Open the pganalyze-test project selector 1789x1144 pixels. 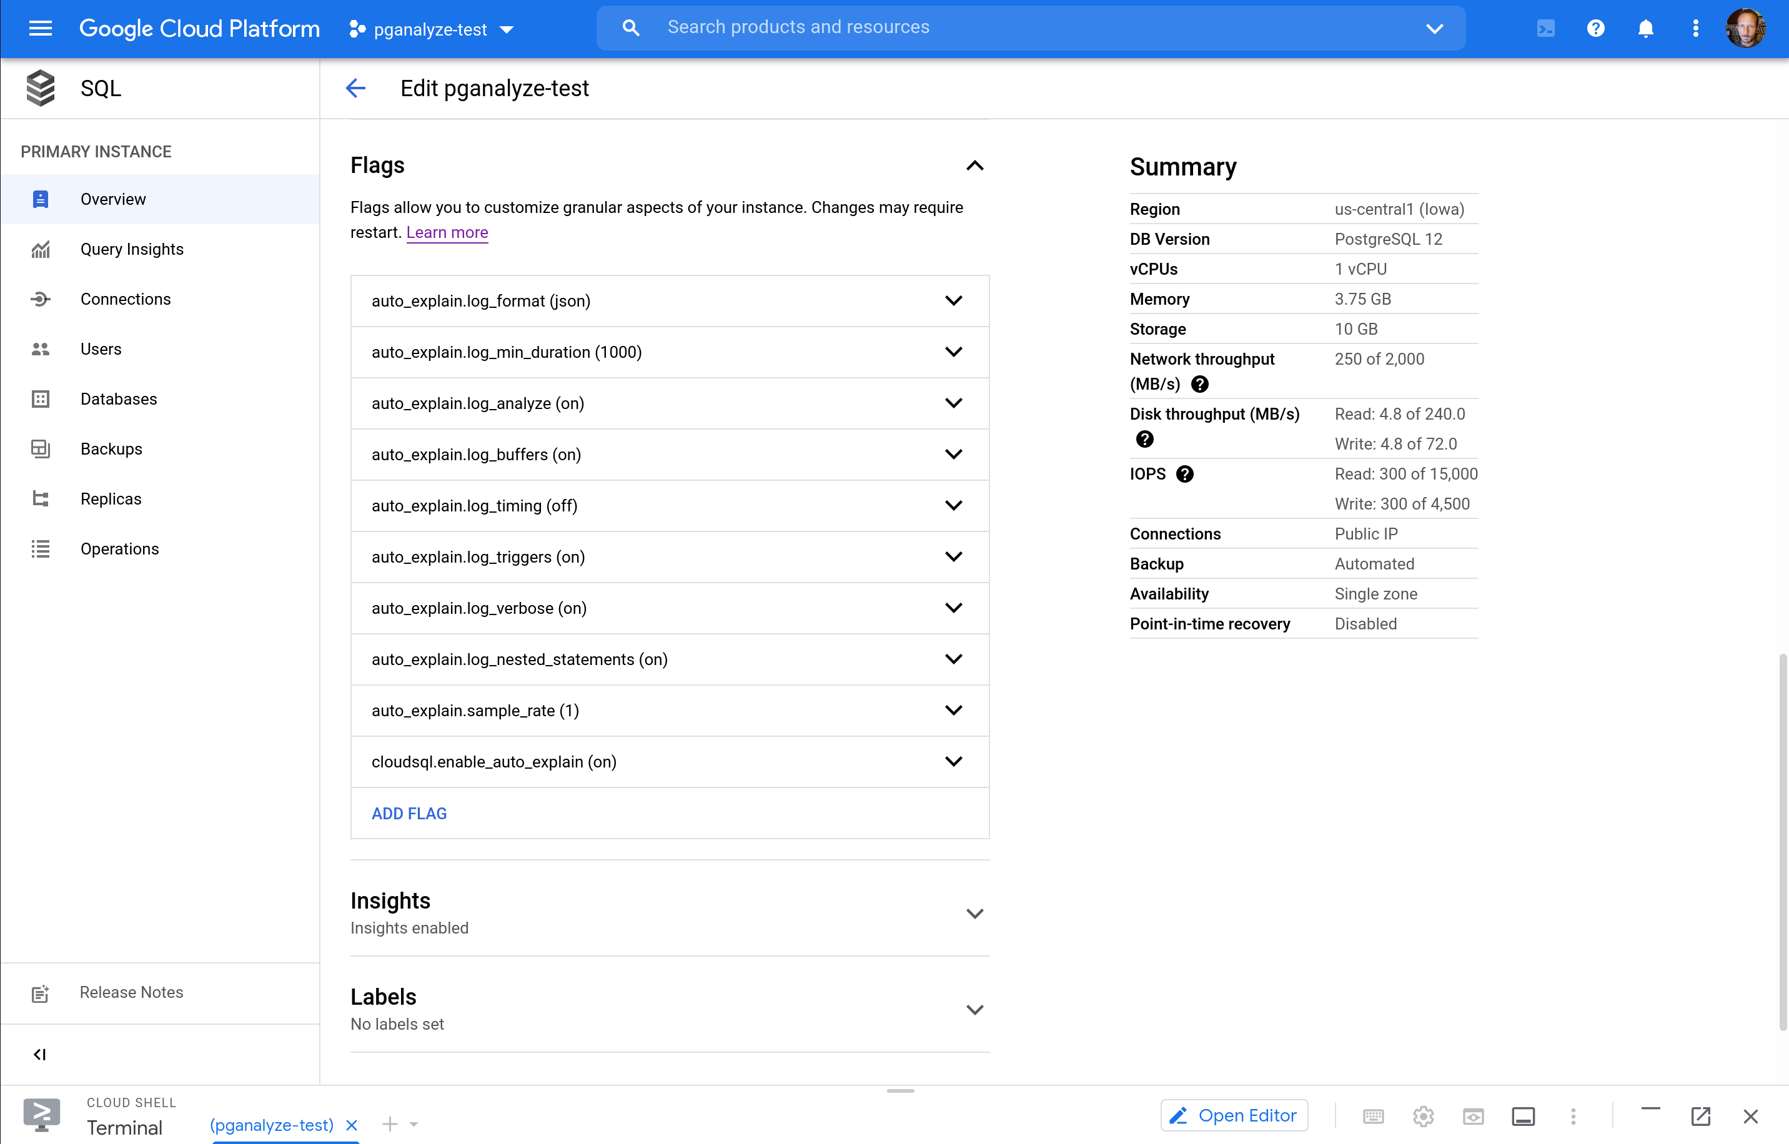[431, 30]
